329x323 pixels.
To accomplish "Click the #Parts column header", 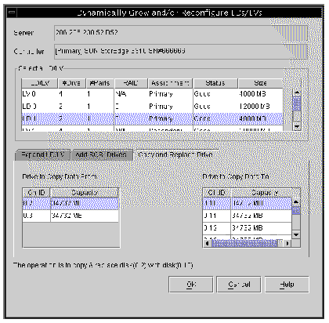I will 100,83.
